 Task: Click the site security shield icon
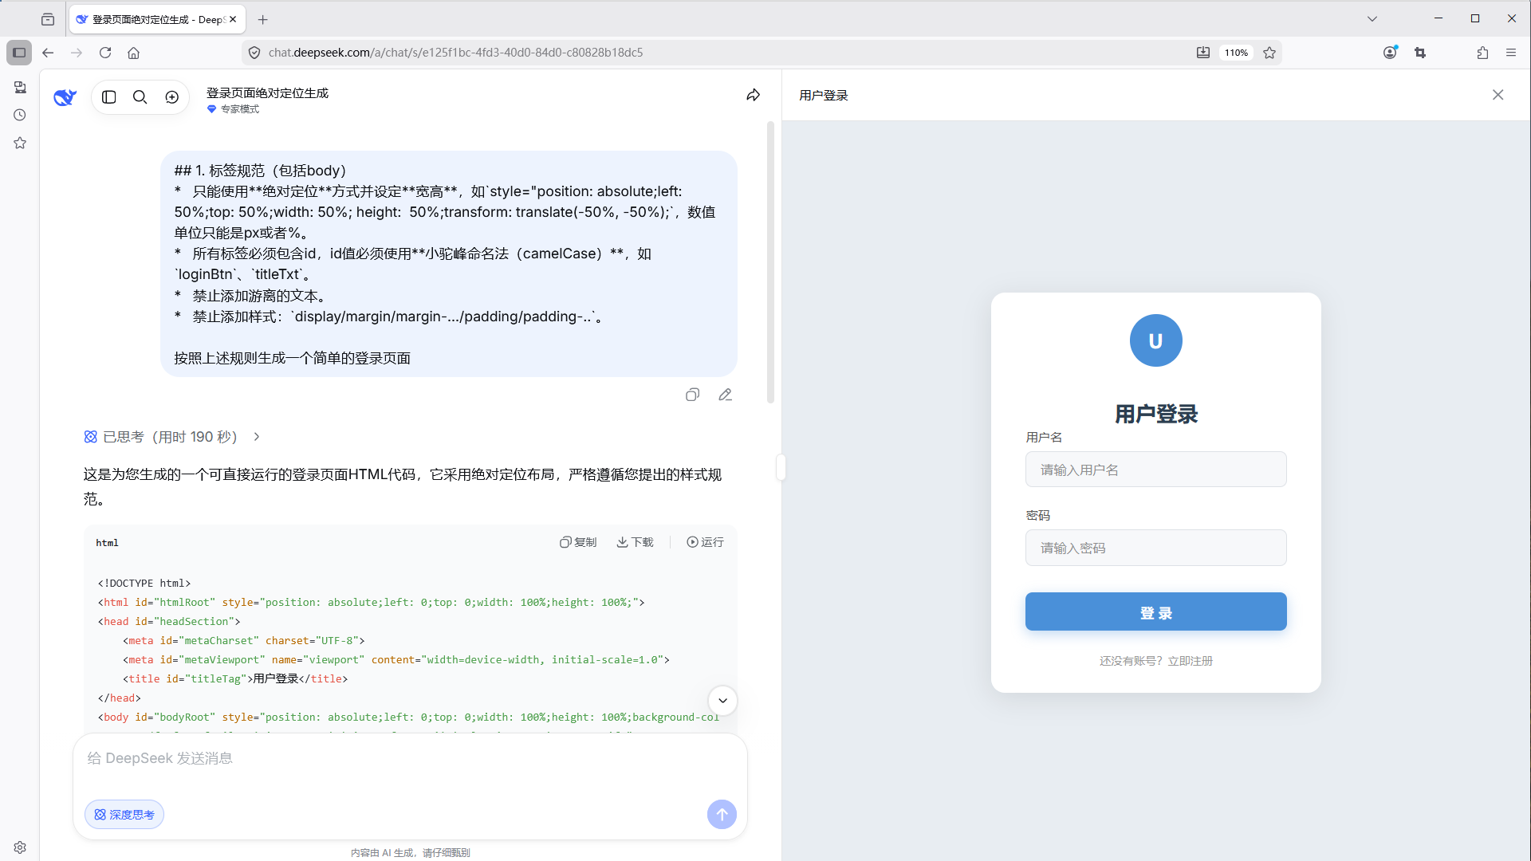pos(254,53)
